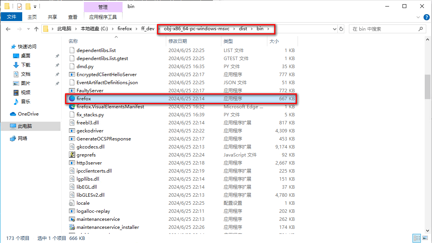Click 本地磁盘 (C:) breadcrumb segment
Screen dimensions: 432x243
click(x=94, y=29)
